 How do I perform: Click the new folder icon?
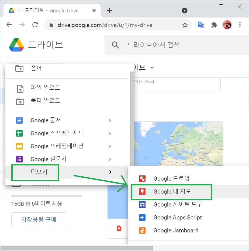(x=19, y=69)
